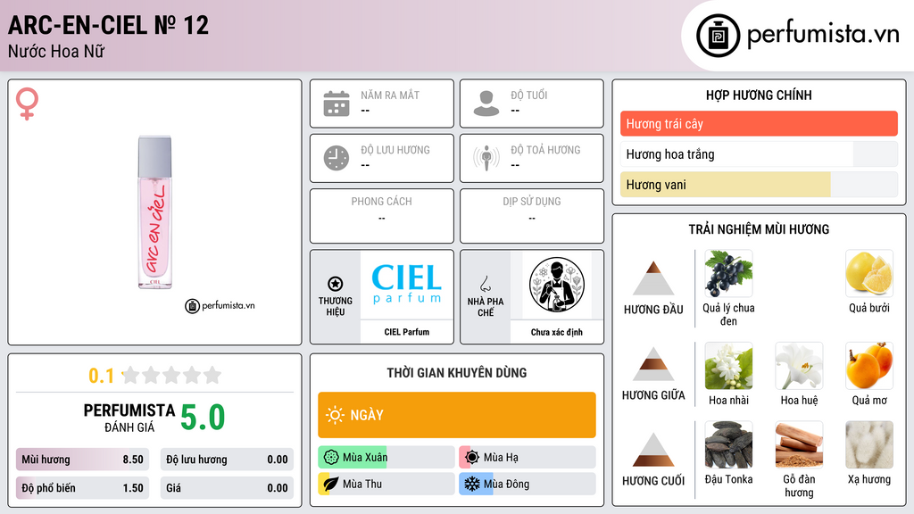This screenshot has width=914, height=514.
Task: Click the Mùa Đông snowflake icon
Action: pos(472,484)
